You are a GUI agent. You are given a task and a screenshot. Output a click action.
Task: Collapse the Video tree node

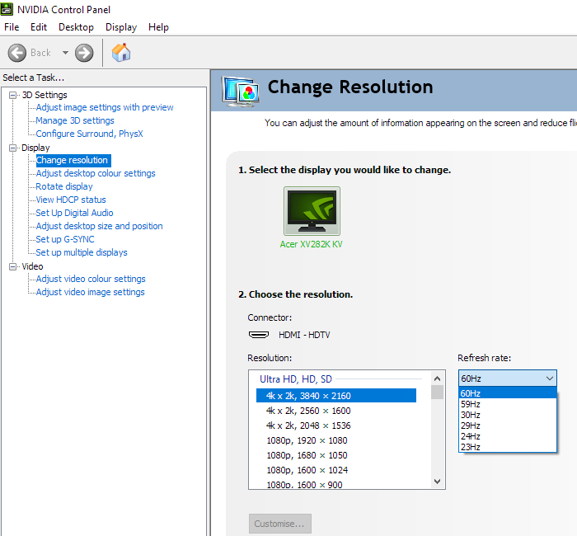point(13,266)
